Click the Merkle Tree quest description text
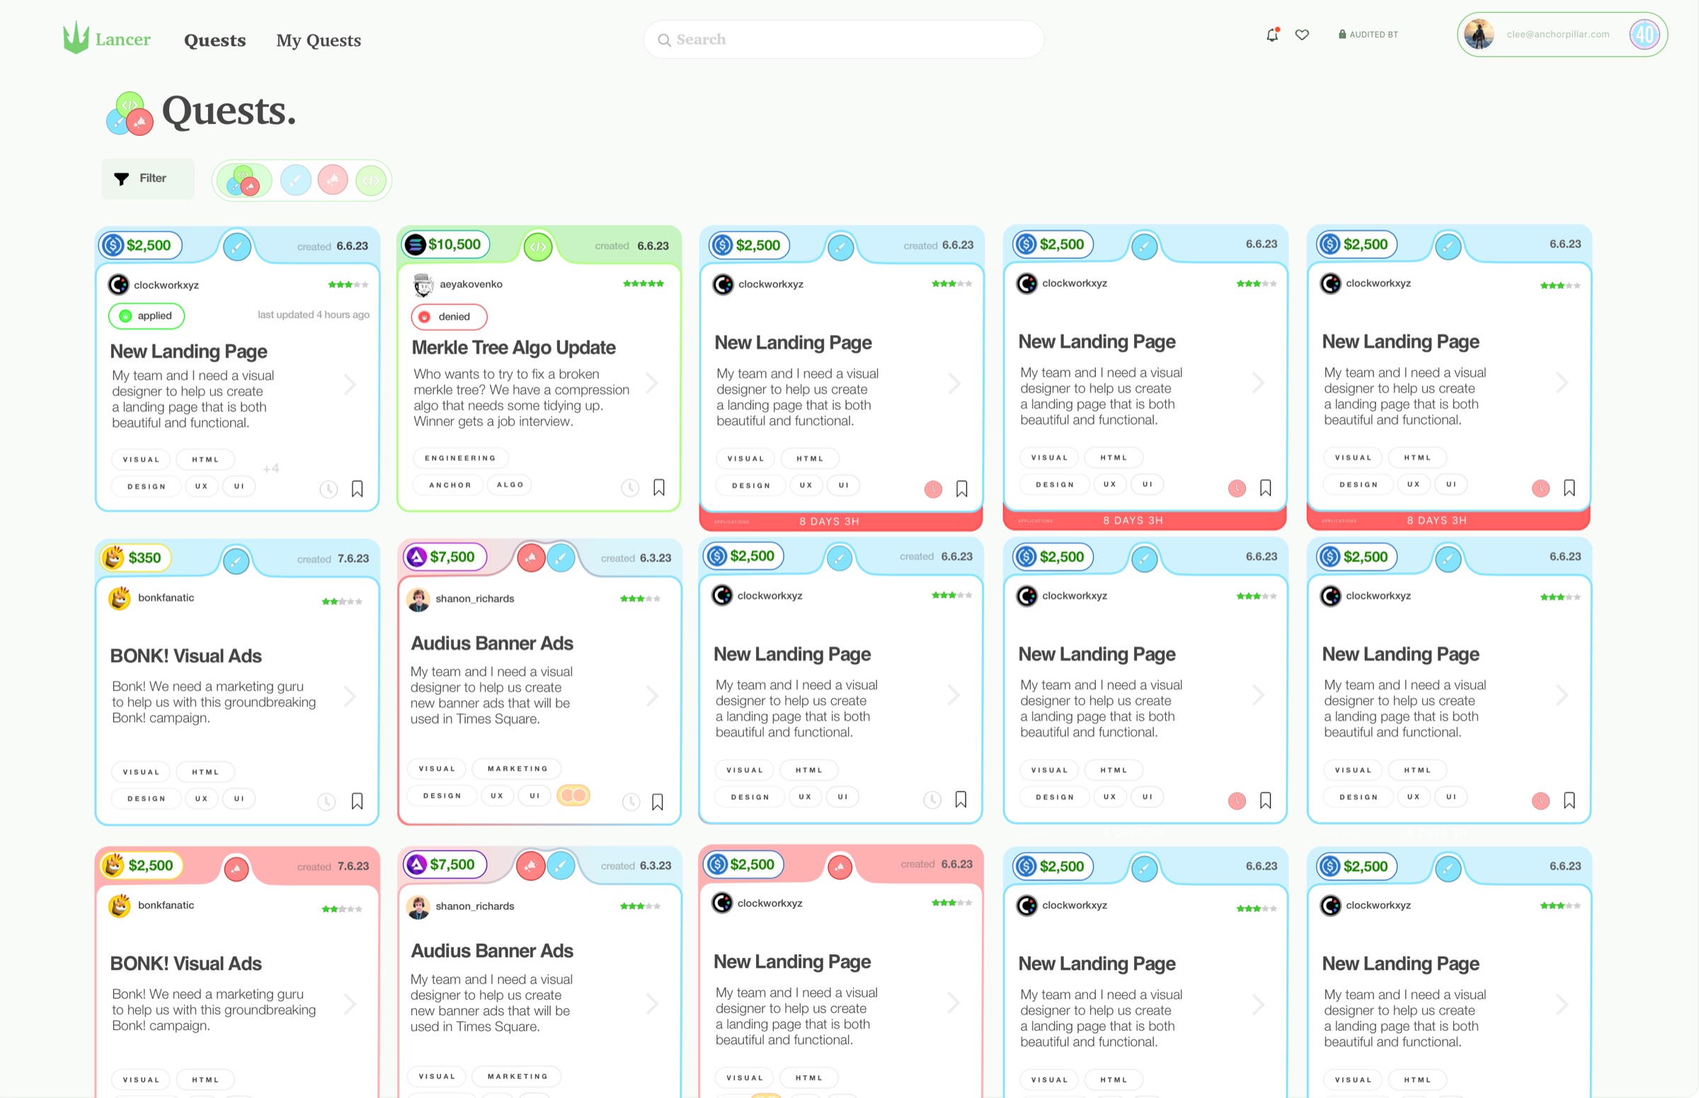Screen dimensions: 1699x1098 click(521, 398)
